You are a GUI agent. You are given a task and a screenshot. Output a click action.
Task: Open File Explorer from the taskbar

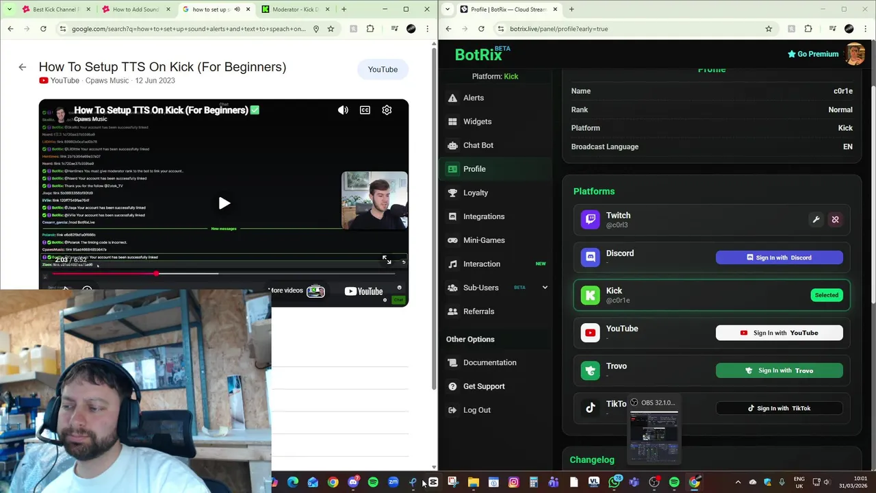pos(473,483)
